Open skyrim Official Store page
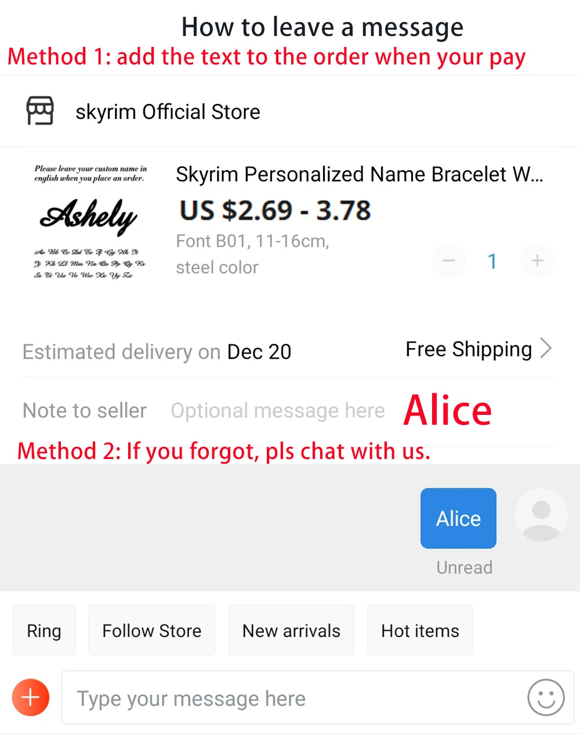 (x=168, y=111)
